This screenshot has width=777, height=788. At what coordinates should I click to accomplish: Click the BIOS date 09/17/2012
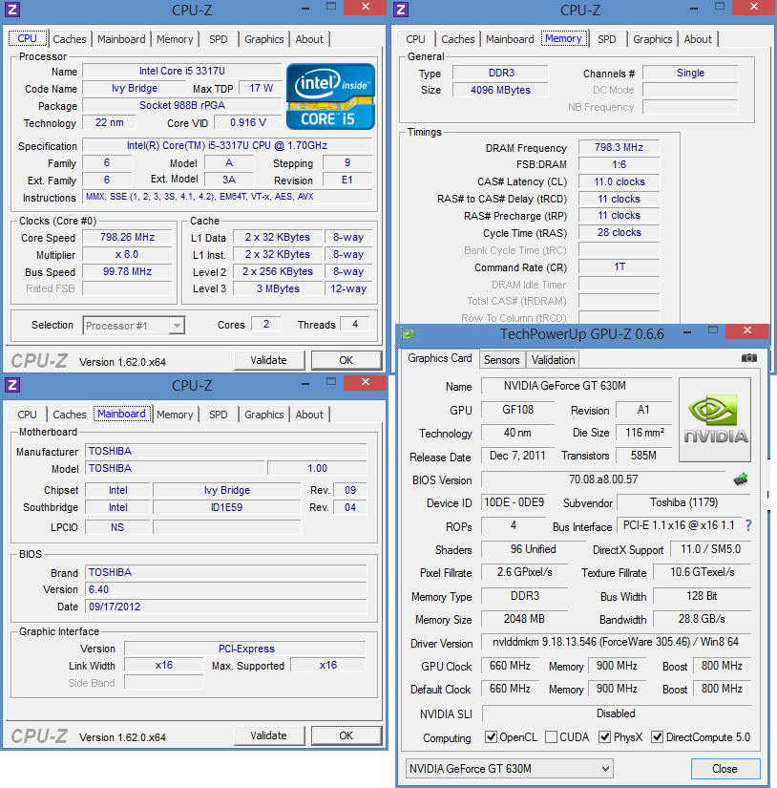(x=226, y=607)
